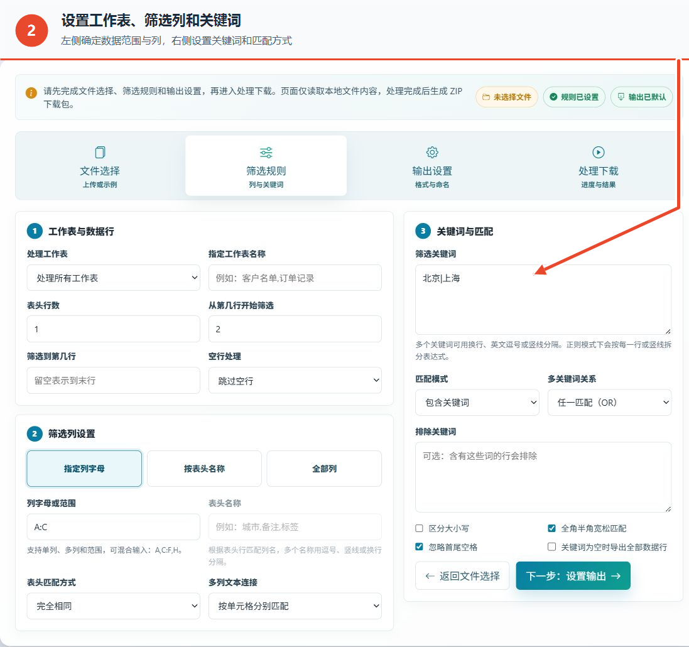The width and height of the screenshot is (689, 647).
Task: Click the icon in the 输出已默认 badge
Action: coord(621,97)
